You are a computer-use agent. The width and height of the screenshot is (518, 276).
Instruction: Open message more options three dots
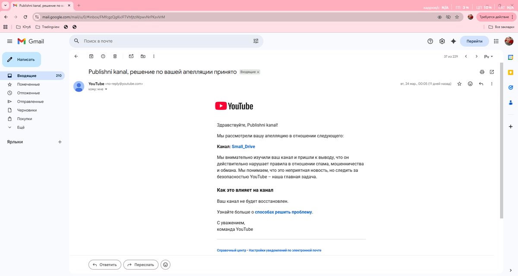pos(492,84)
